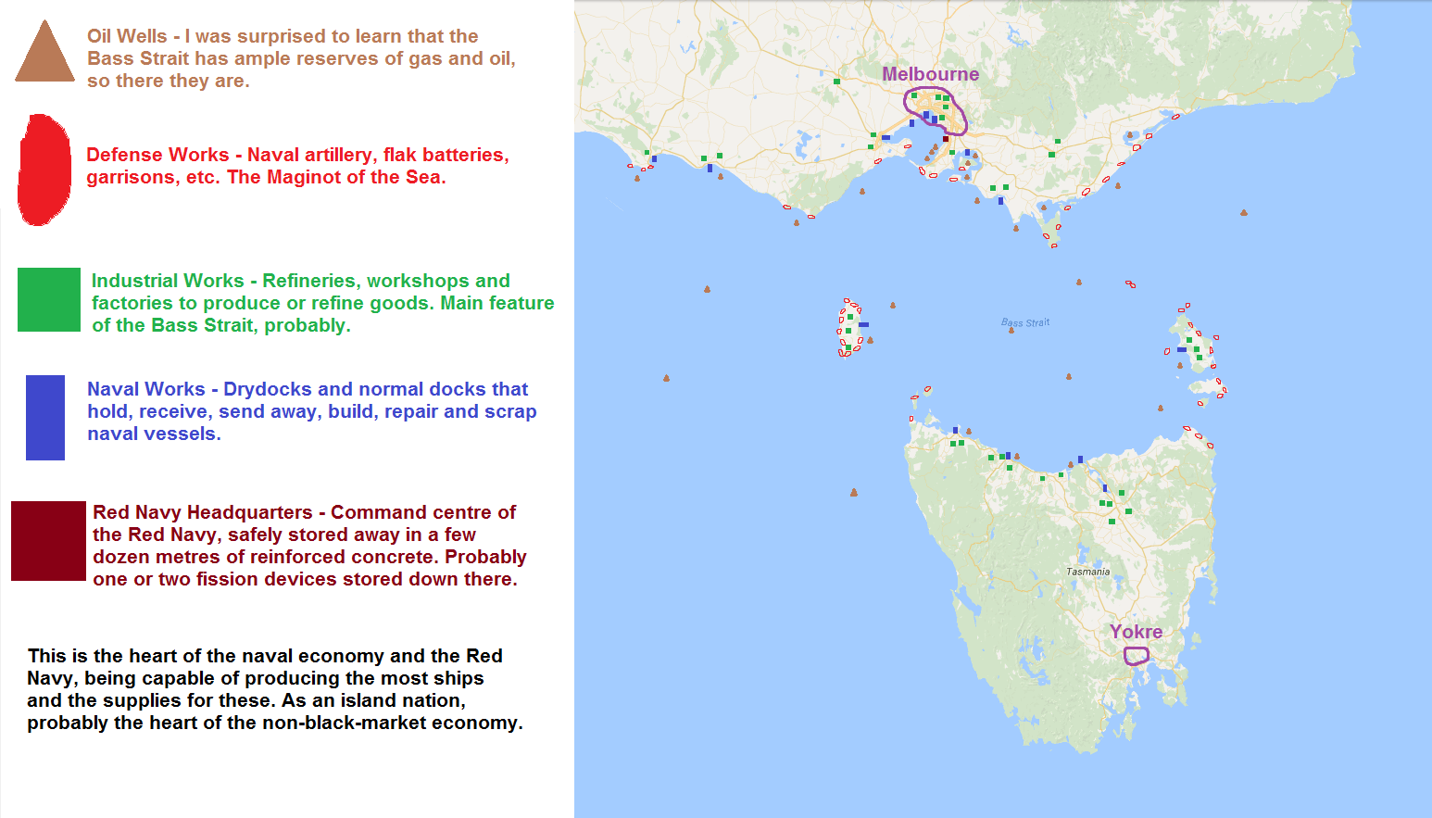
Task: Click the easternmost oil well marker at sea
Action: tap(1244, 213)
